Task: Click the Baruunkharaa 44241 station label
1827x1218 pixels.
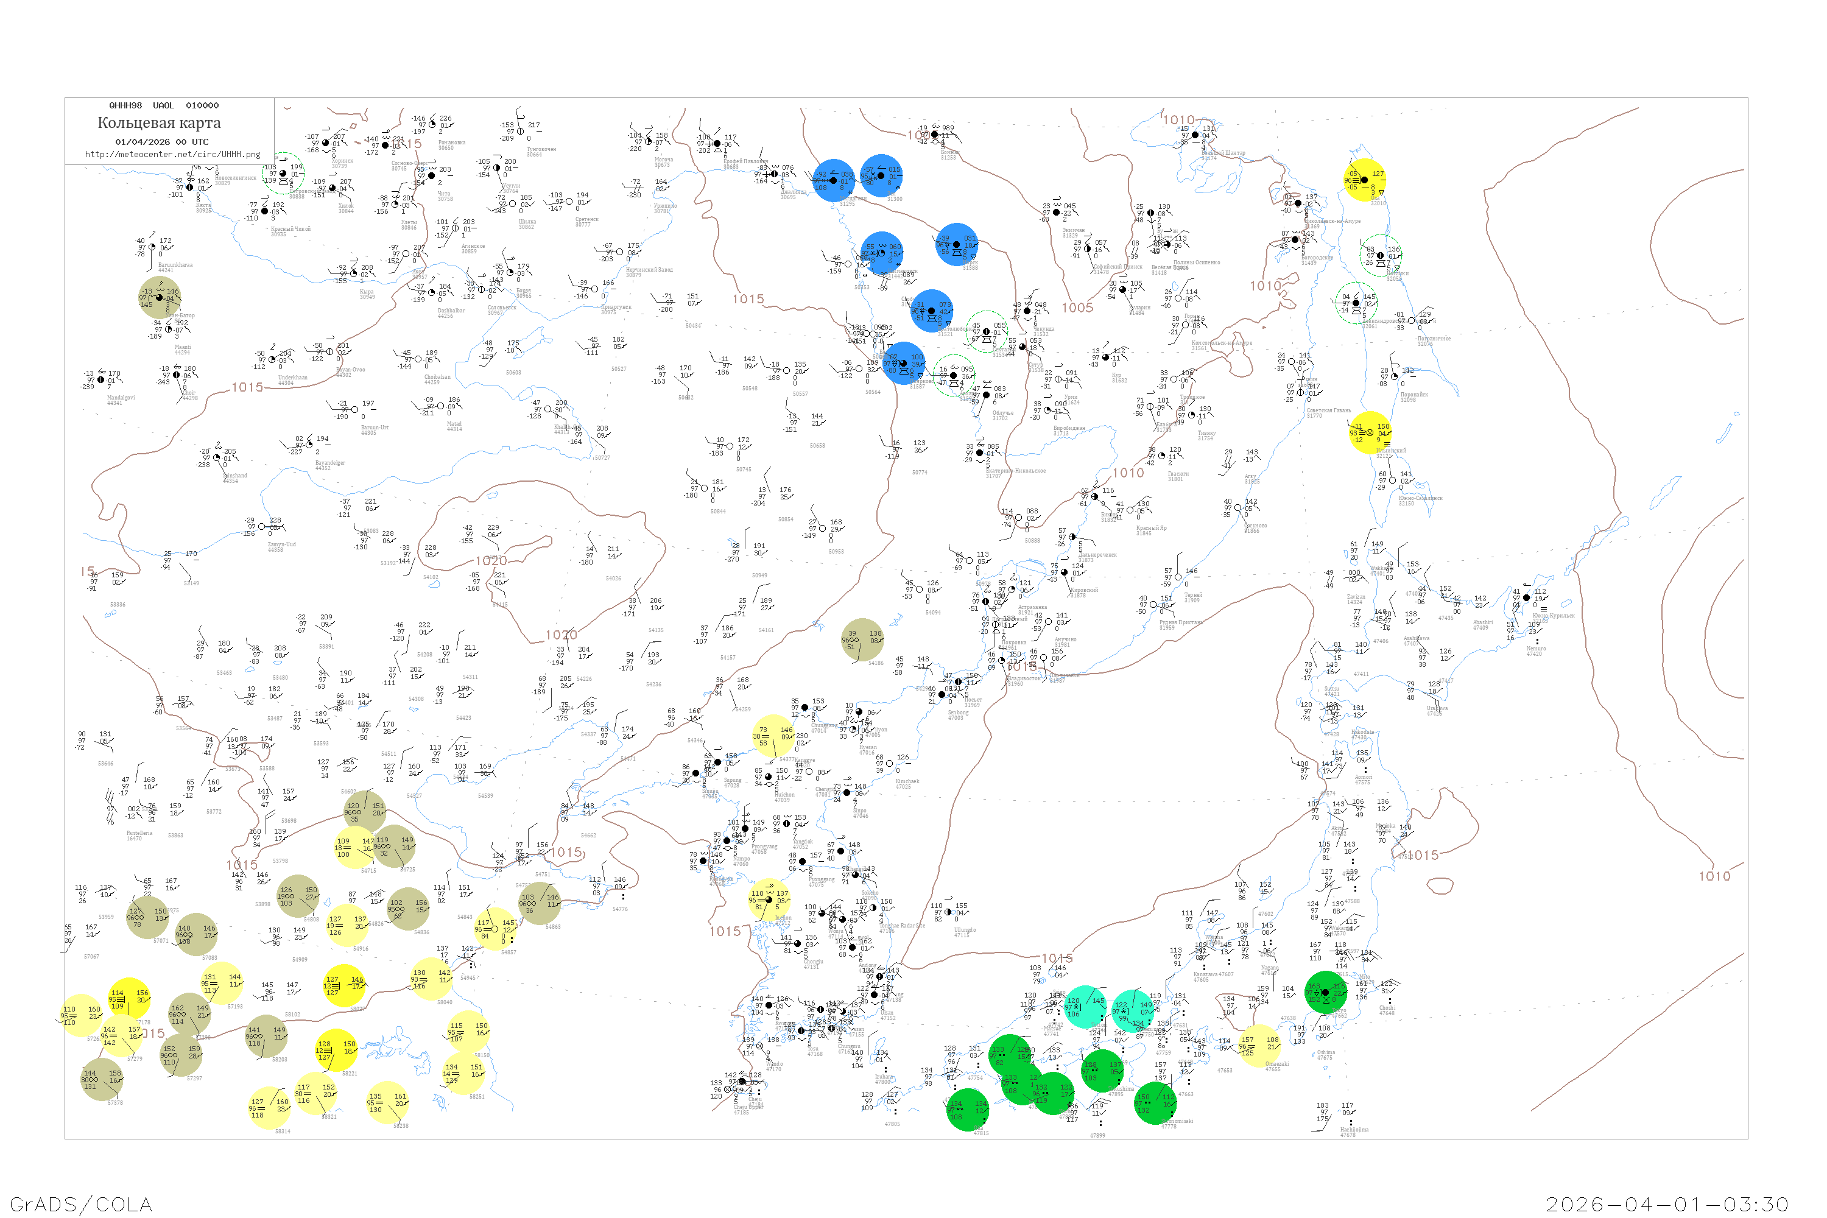Action: [175, 267]
